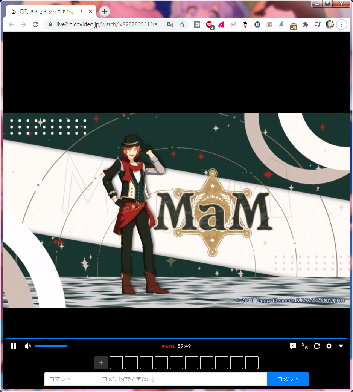353x392 pixels.
Task: Open a new browser tab
Action: (105, 11)
